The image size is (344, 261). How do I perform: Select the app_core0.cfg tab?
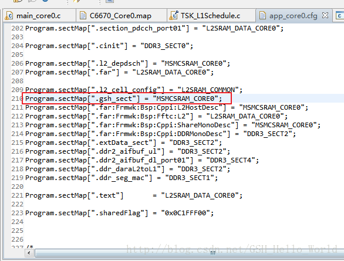pyautogui.click(x=293, y=16)
